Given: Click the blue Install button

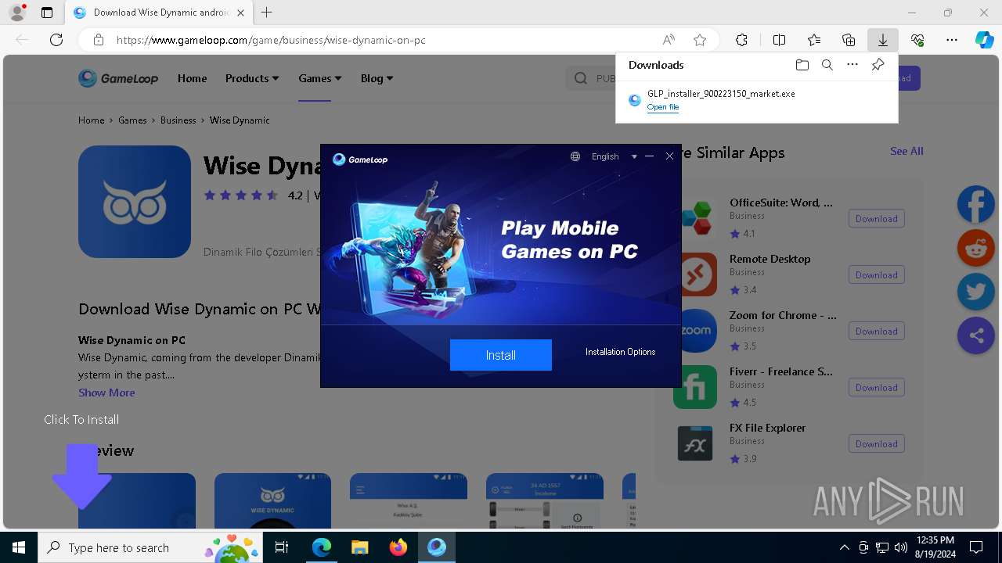Looking at the screenshot, I should pyautogui.click(x=500, y=355).
